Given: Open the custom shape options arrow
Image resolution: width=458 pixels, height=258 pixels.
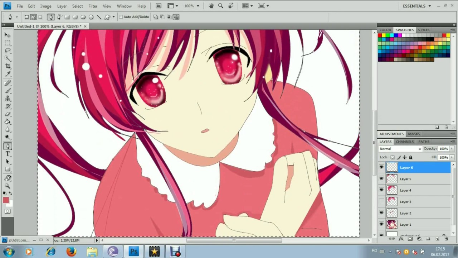Looking at the screenshot, I should (x=113, y=17).
